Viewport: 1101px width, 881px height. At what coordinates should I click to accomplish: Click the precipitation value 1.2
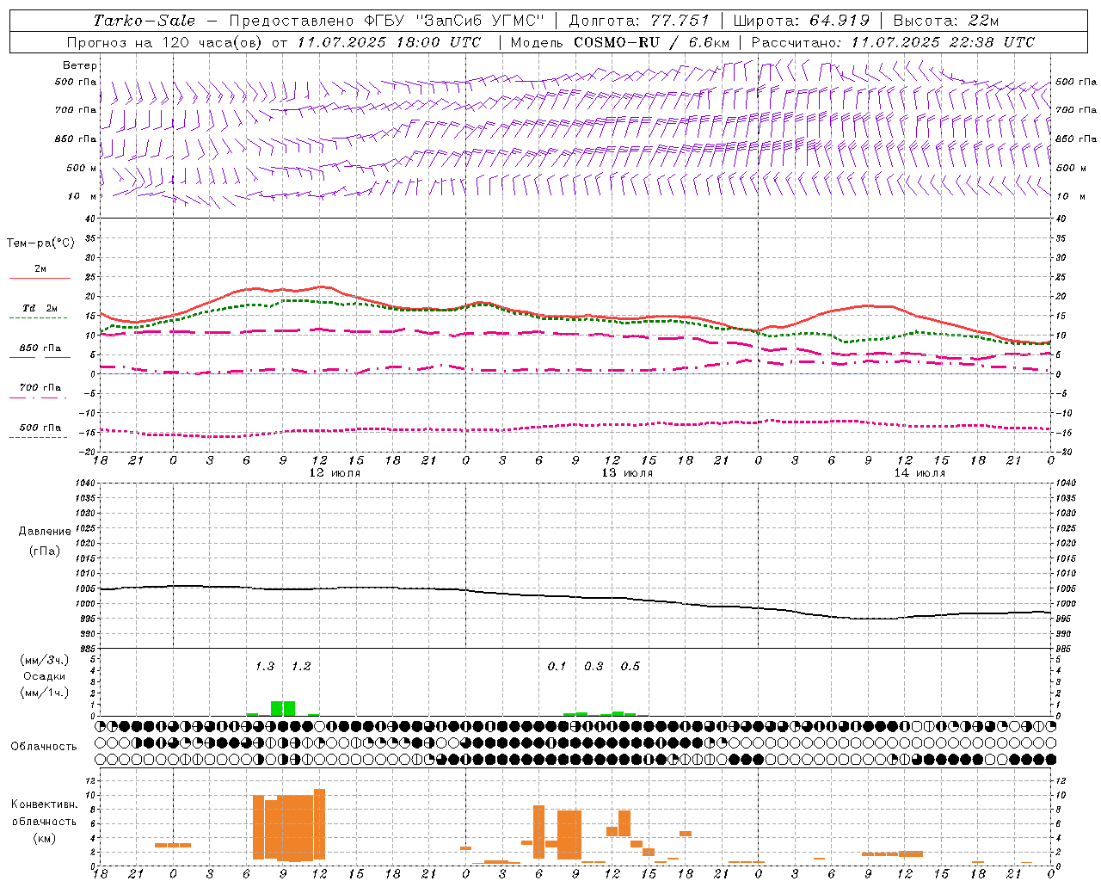click(301, 666)
